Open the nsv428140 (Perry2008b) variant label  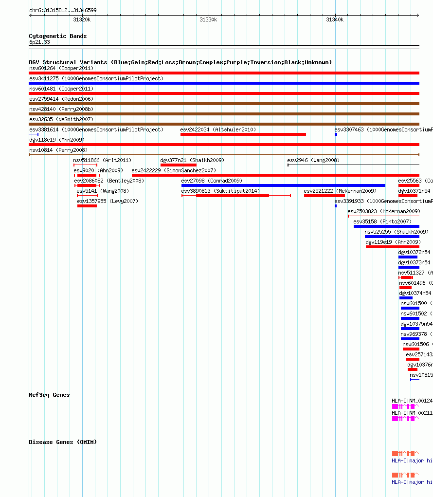tap(61, 109)
